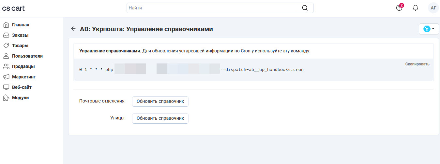Click the Маркетинг megaphone icon

click(6, 77)
